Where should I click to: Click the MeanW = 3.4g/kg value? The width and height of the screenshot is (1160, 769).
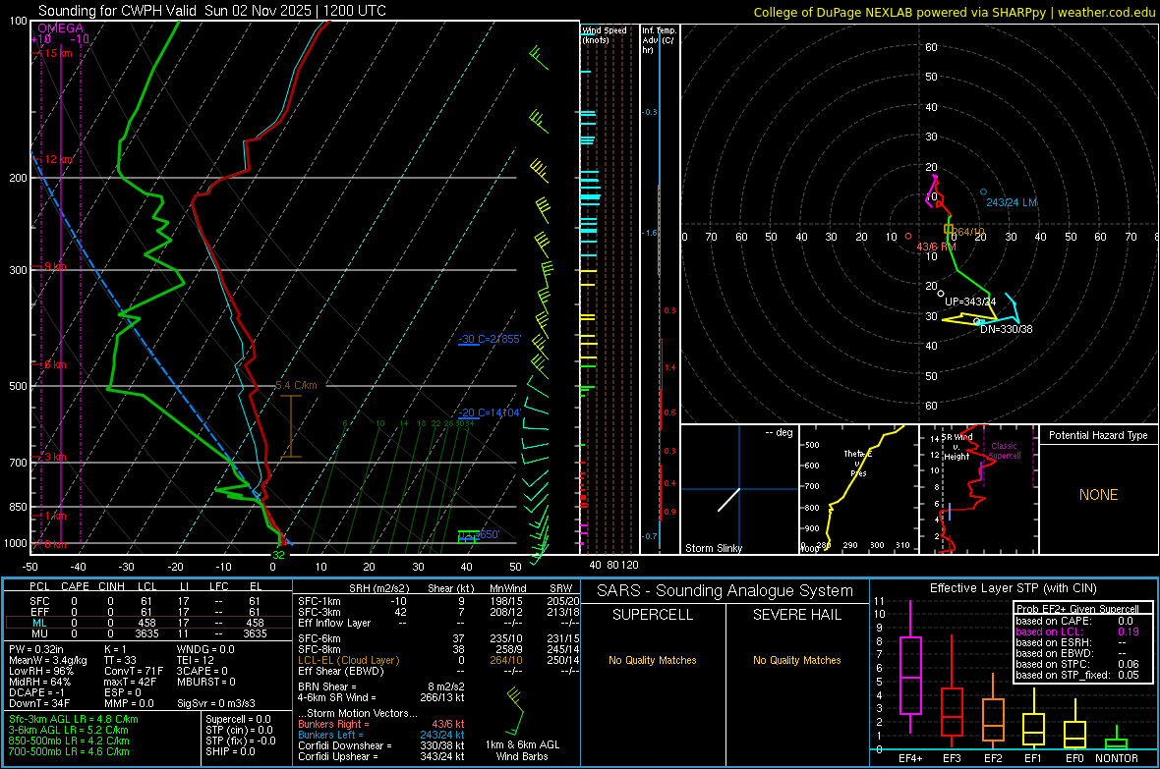click(x=47, y=660)
